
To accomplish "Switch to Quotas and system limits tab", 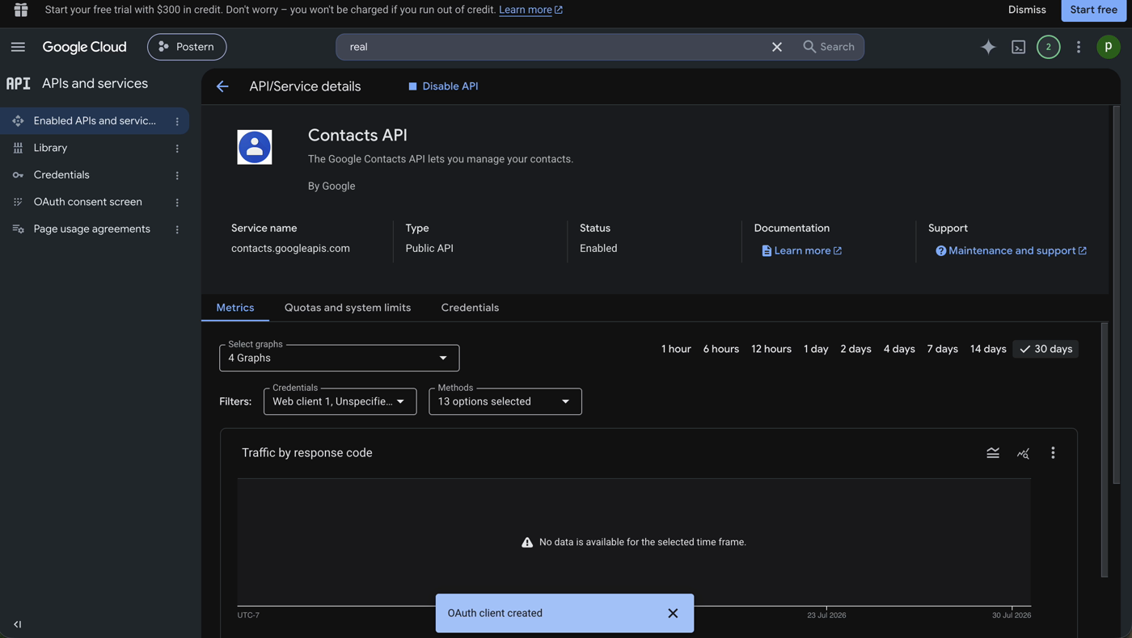I will [348, 308].
